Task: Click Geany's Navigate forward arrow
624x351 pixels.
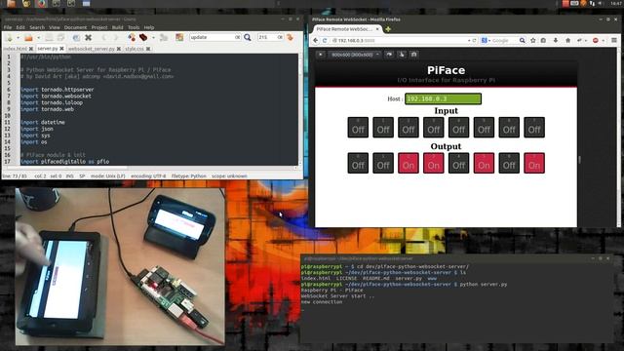Action: [116, 37]
